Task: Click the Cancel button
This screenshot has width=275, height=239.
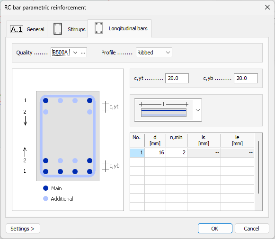Action: (252, 229)
